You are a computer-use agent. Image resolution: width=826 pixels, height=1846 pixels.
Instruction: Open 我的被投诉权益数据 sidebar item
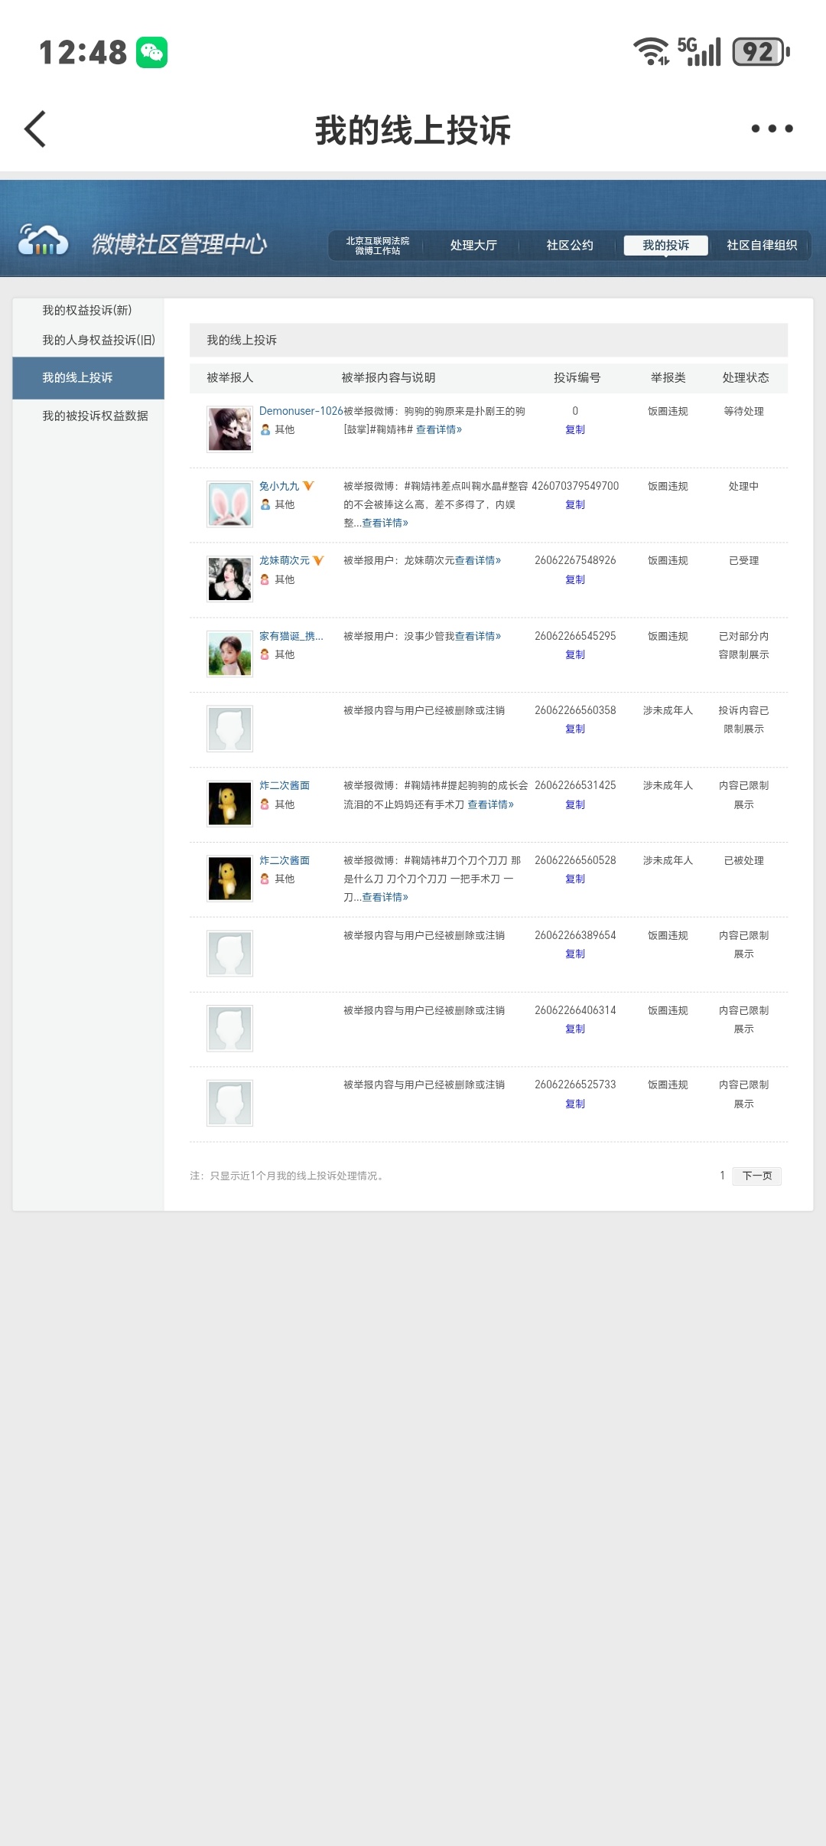coord(95,416)
